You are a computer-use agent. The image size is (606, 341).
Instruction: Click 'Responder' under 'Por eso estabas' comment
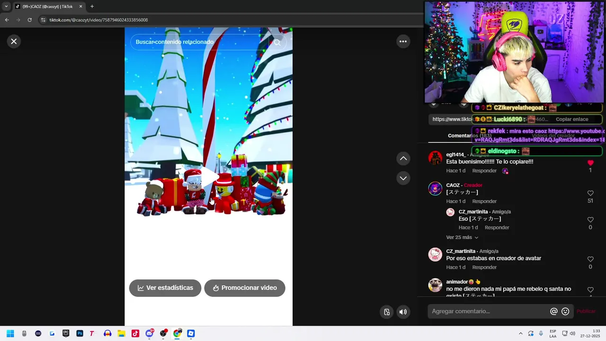click(x=484, y=267)
